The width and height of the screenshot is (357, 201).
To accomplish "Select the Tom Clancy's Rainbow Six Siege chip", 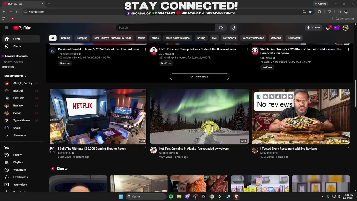I will point(113,38).
